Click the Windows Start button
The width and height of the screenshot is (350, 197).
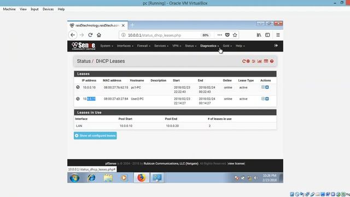[74, 178]
